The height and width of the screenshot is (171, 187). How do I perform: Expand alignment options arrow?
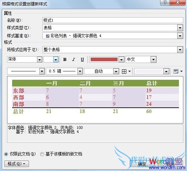(x=181, y=71)
